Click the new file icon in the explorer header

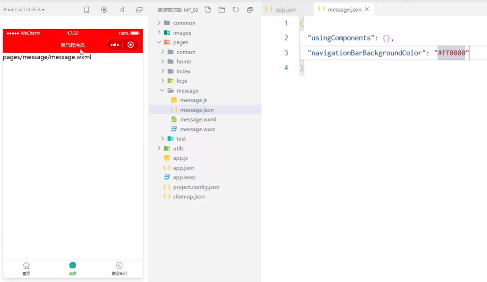point(208,10)
